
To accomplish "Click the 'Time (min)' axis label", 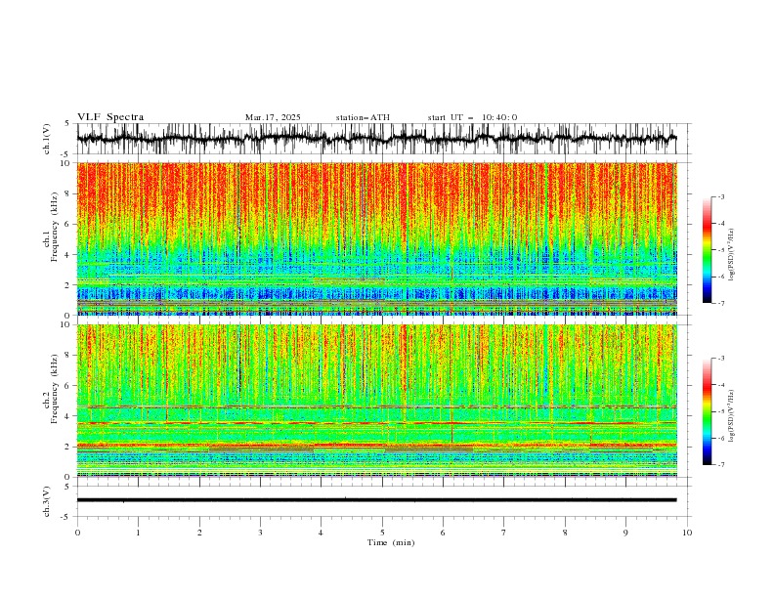I will pos(391,542).
